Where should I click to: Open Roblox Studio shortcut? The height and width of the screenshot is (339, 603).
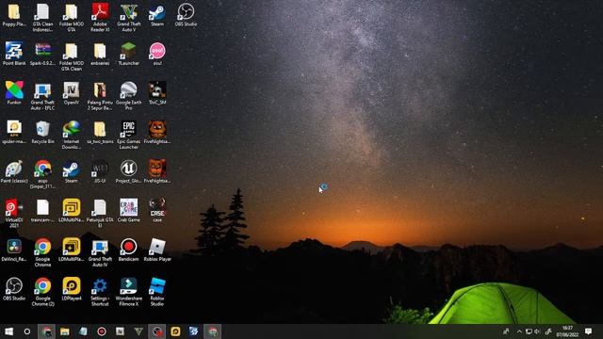click(157, 292)
